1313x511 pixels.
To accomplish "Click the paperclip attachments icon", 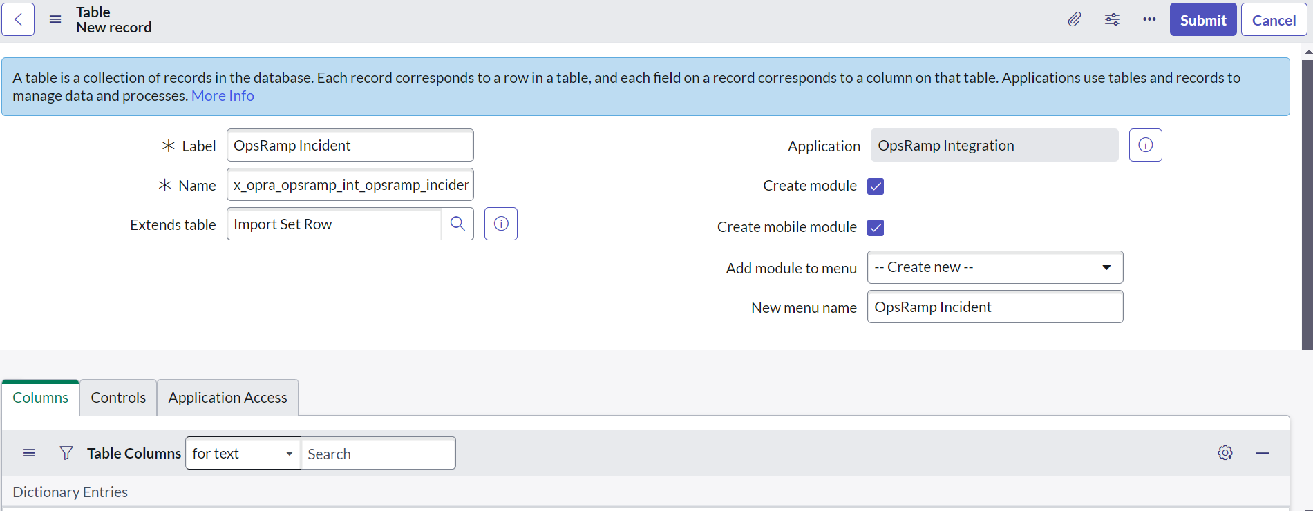I will [x=1075, y=19].
